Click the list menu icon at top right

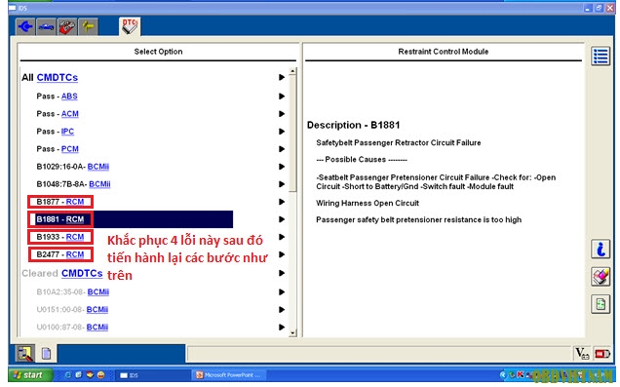pos(601,57)
